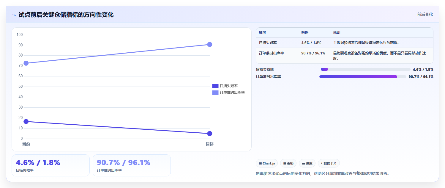
Task: Click the 90.7% / 96.1% progress value
Action: click(421, 77)
